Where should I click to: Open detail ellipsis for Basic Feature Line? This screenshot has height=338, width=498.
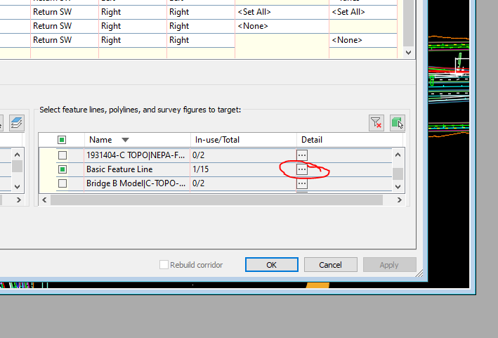coord(302,169)
